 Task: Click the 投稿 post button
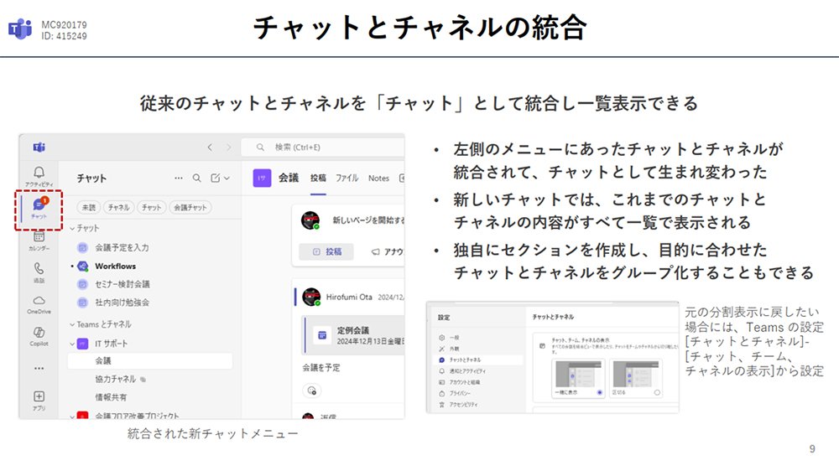pos(326,251)
